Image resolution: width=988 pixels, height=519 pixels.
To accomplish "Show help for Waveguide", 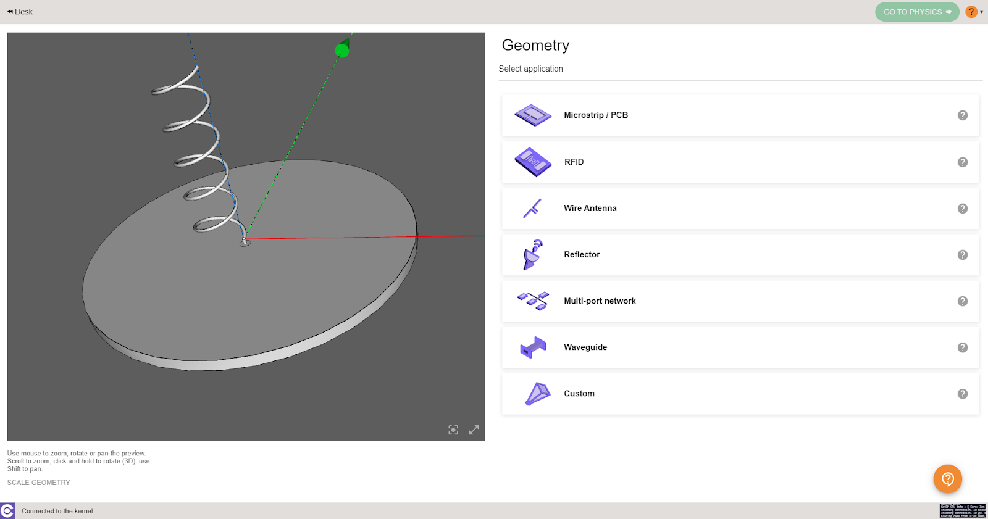I will tap(963, 347).
